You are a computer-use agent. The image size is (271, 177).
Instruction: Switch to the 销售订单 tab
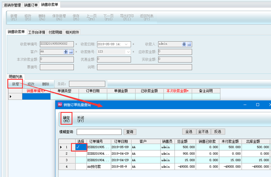31,5
